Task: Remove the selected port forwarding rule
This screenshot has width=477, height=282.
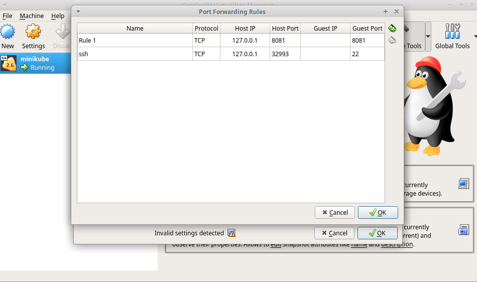Action: coord(392,40)
